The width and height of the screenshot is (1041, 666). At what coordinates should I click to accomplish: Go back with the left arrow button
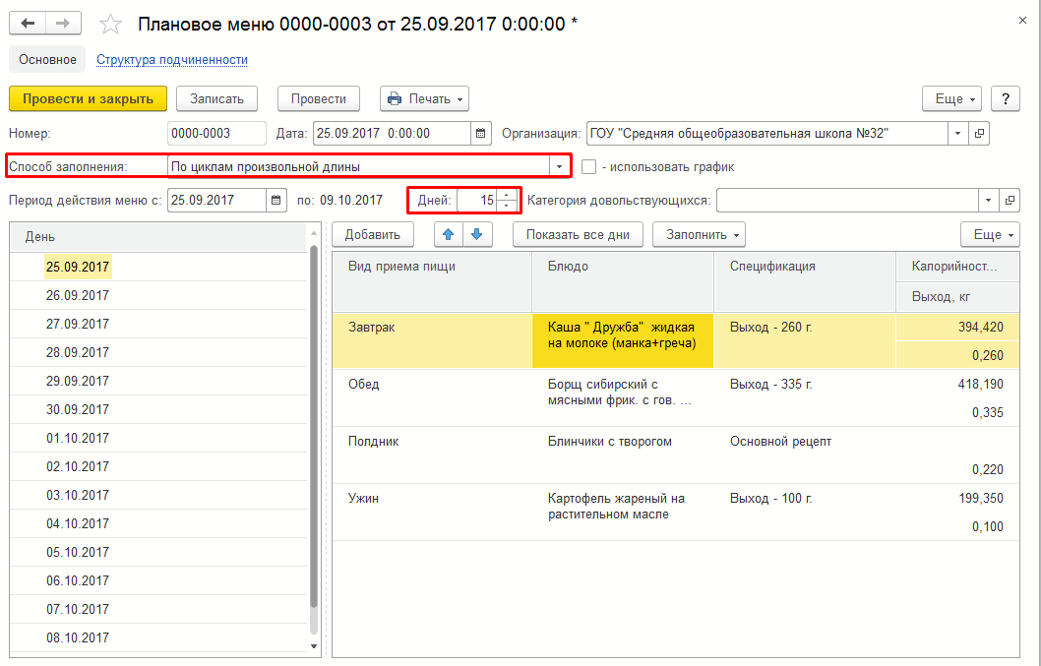pos(28,24)
